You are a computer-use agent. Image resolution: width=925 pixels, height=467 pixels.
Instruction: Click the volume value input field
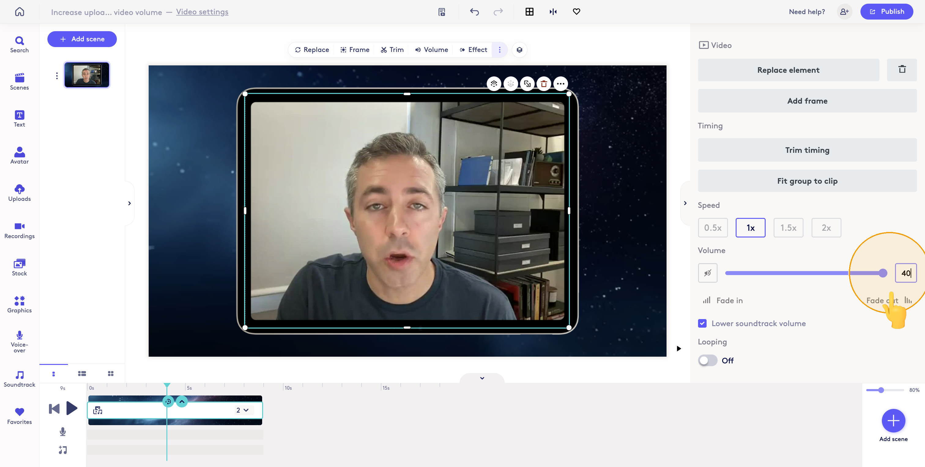[906, 273]
